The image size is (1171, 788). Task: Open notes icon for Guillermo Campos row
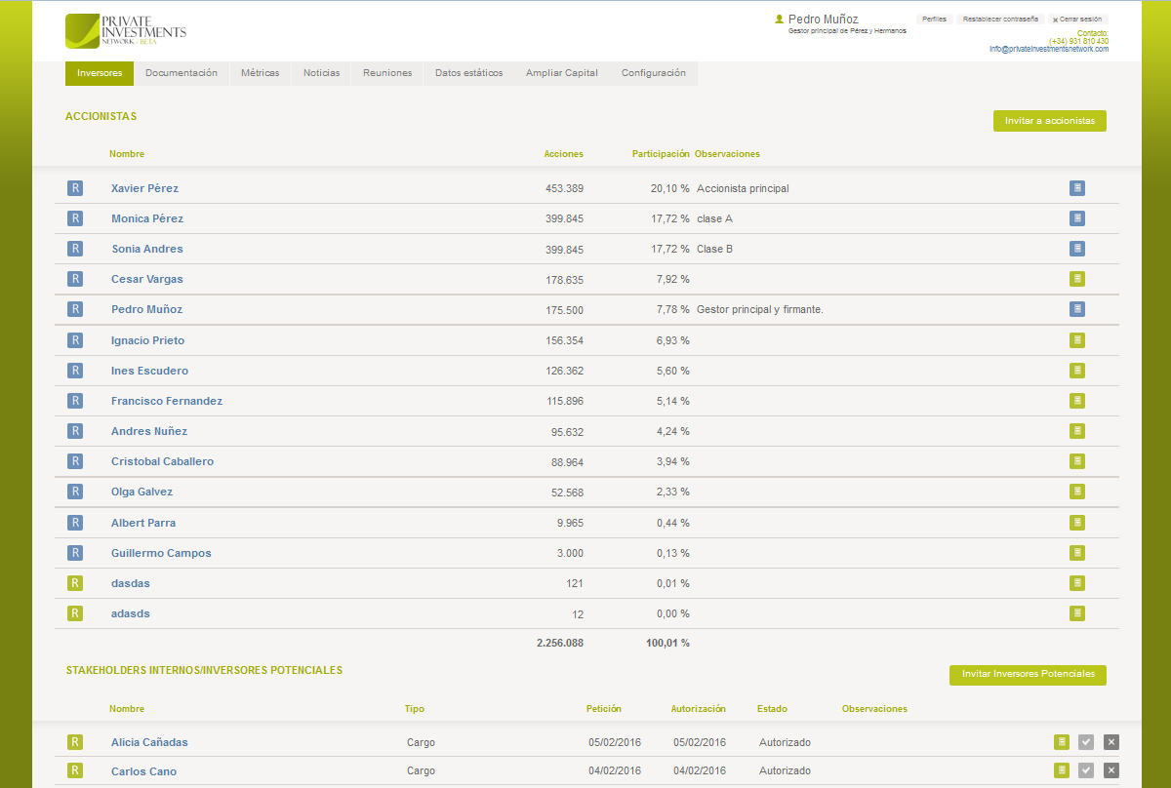tap(1077, 553)
